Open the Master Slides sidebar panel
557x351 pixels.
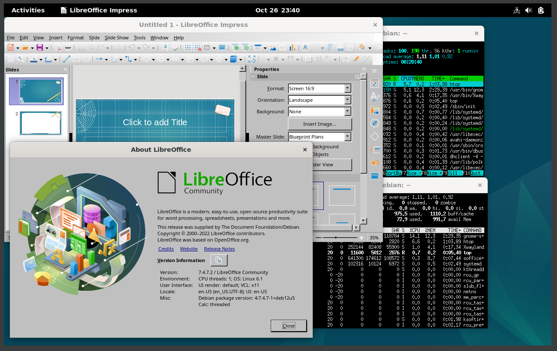(x=375, y=175)
